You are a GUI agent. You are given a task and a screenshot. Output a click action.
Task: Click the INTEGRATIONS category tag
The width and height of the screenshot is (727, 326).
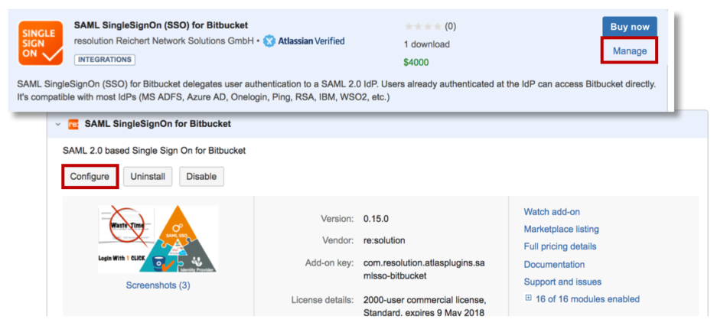(105, 60)
